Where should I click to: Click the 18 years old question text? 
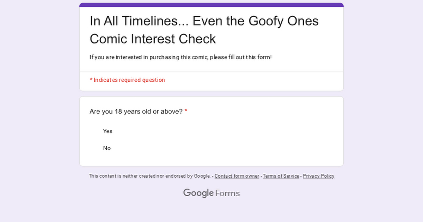(136, 112)
